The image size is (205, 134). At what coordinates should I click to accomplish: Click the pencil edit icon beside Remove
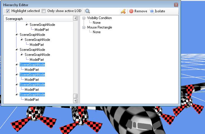pos(123,11)
